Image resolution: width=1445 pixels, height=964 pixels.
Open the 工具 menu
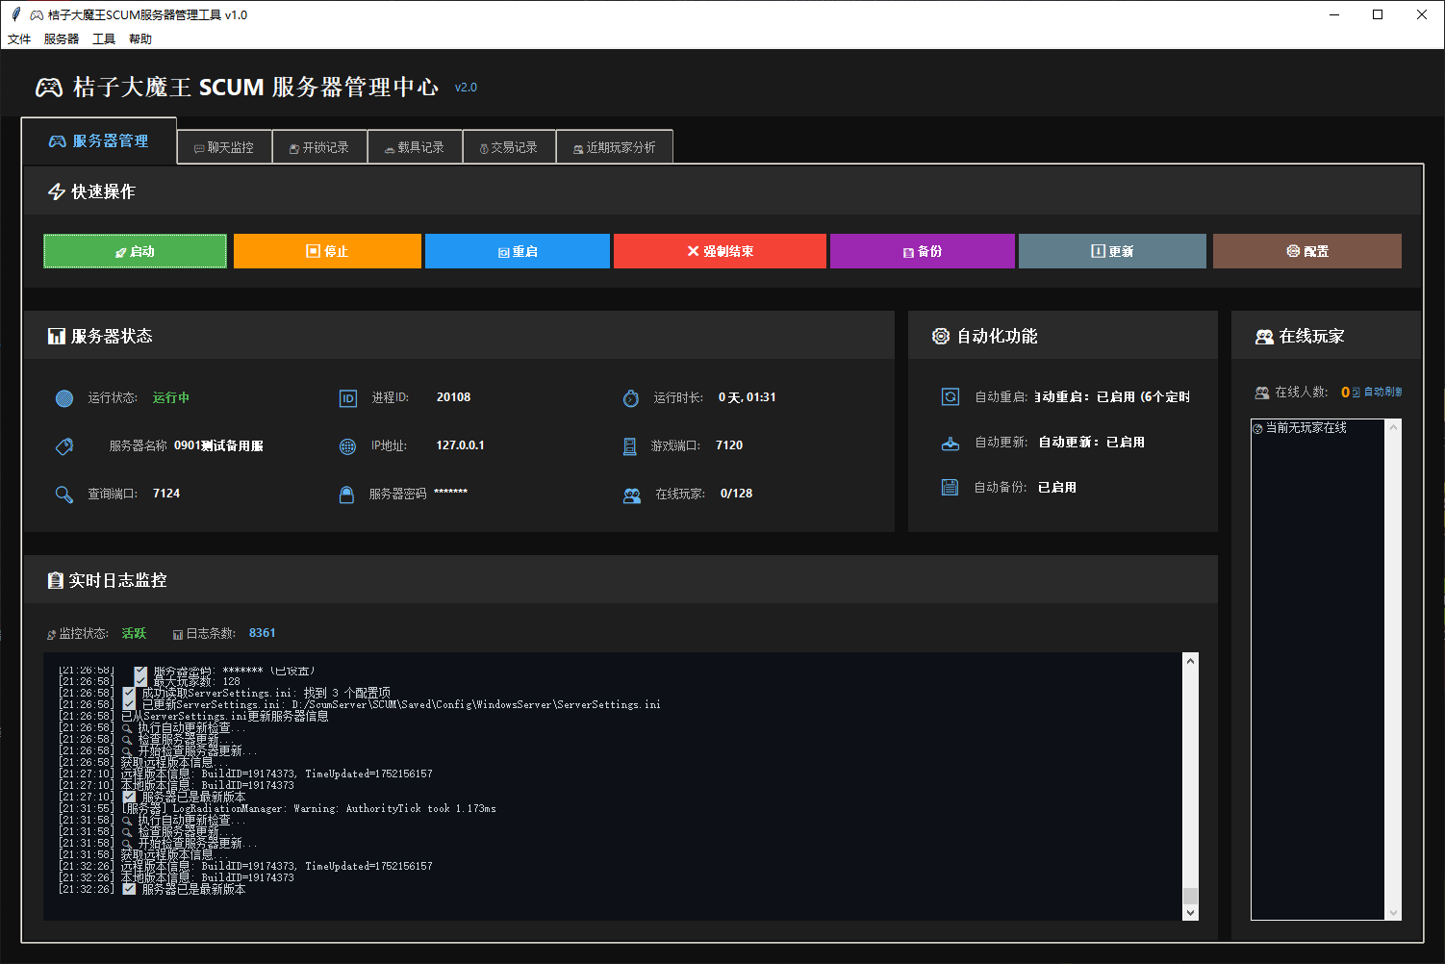click(103, 38)
